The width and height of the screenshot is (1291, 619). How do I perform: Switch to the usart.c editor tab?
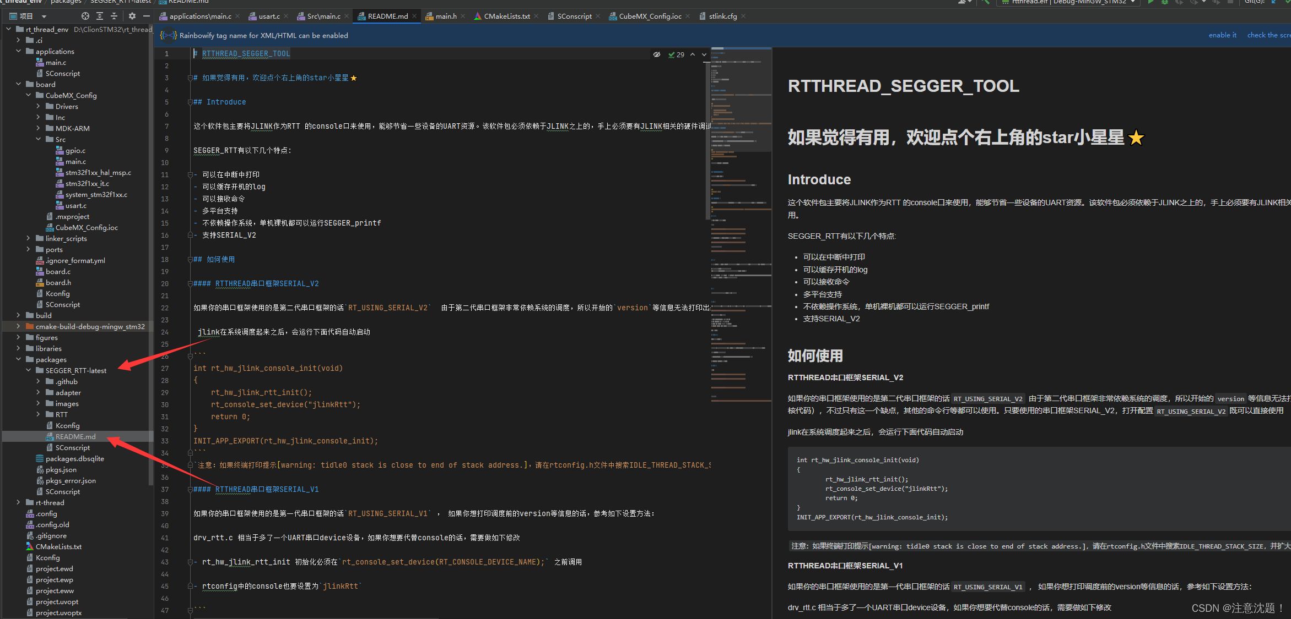(269, 16)
